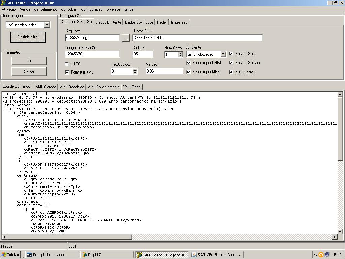
Task: Toggle the Salvar CFeCanc checkbox
Action: pos(231,63)
